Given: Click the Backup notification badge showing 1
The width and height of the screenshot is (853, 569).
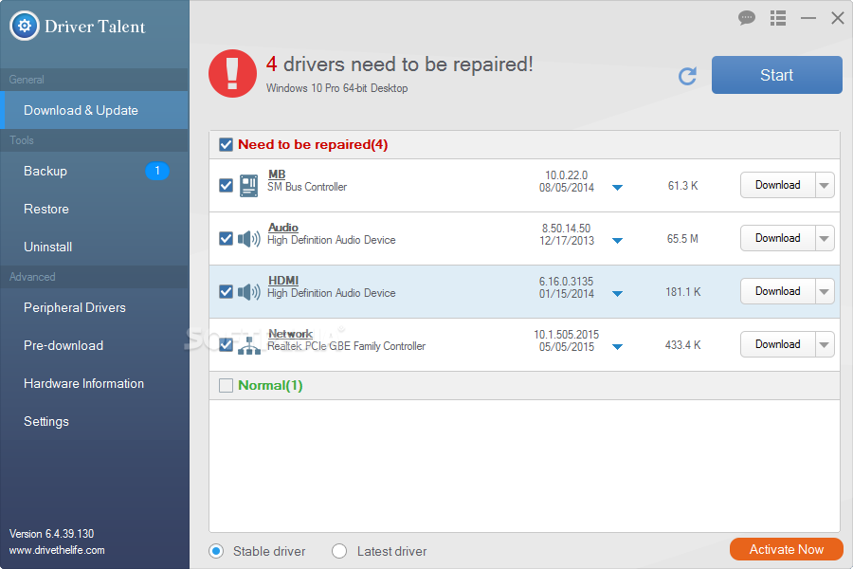Looking at the screenshot, I should click(157, 171).
